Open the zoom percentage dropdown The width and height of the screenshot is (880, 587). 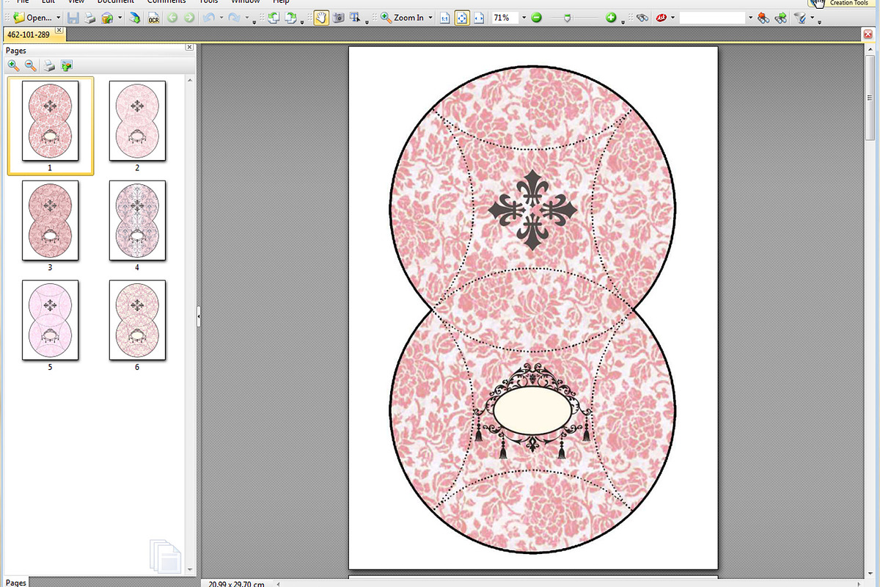[524, 18]
